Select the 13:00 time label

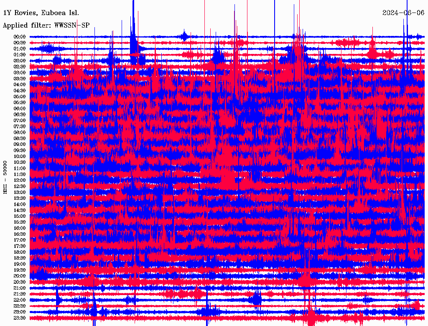[x=20, y=192]
